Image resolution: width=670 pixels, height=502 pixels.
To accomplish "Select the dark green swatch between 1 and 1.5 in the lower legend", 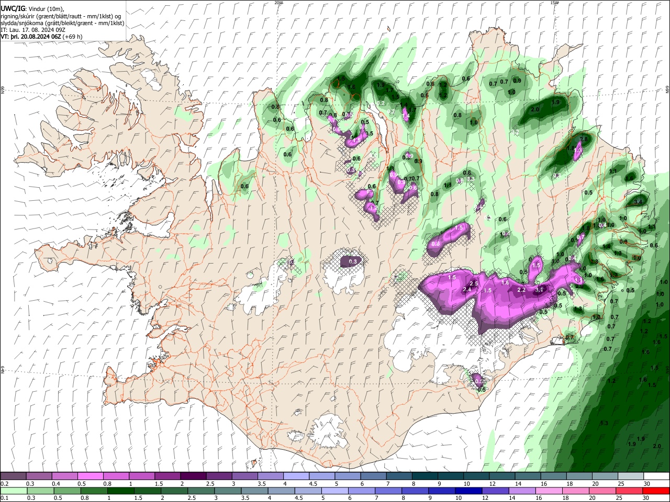I will click(121, 491).
